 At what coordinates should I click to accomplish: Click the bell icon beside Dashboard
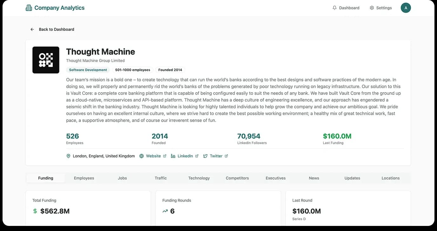(334, 8)
